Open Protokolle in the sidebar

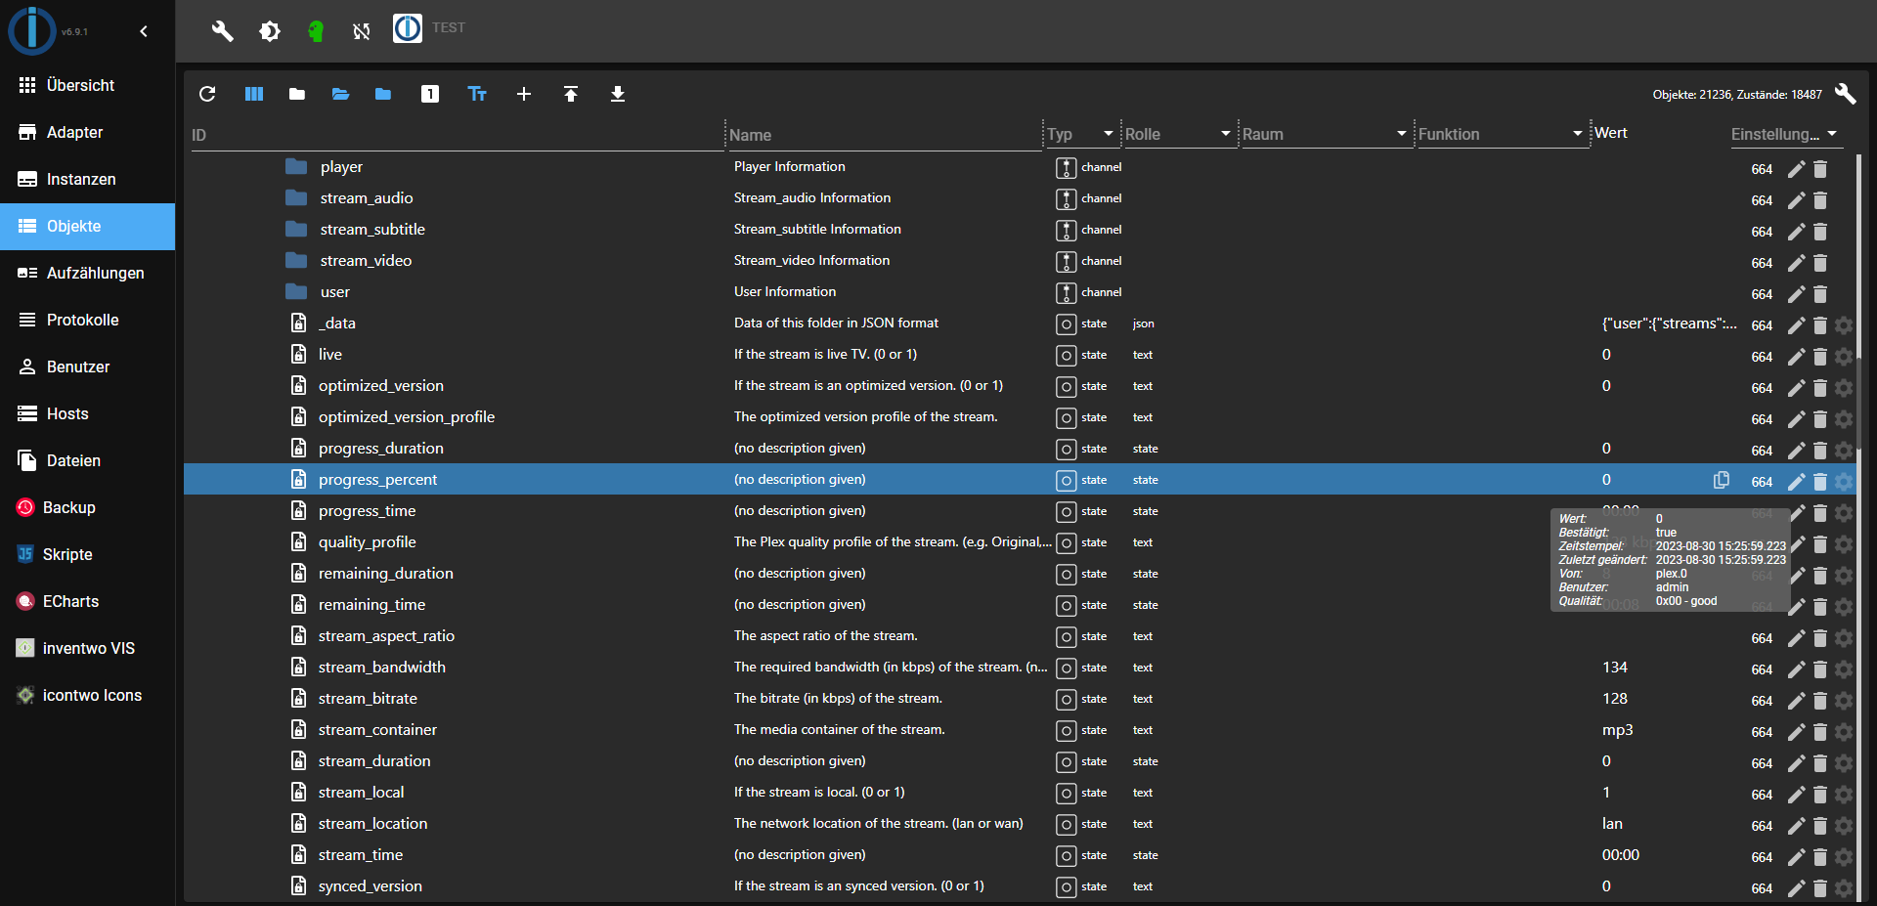88,320
